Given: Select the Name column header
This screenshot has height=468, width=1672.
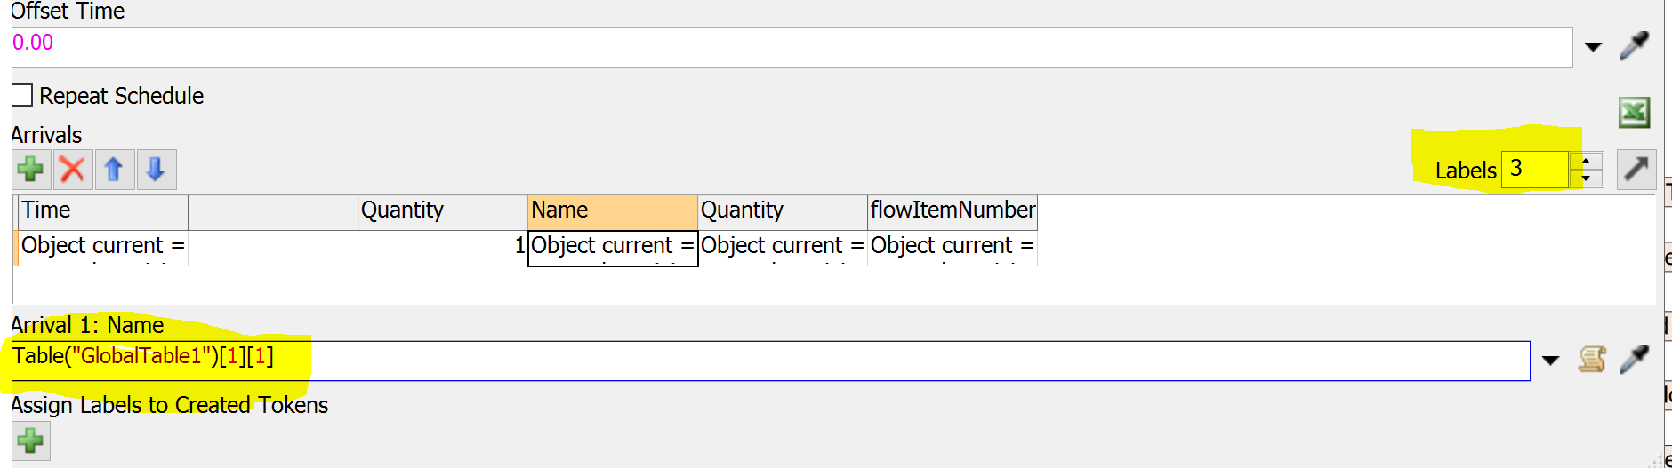Looking at the screenshot, I should click(612, 210).
